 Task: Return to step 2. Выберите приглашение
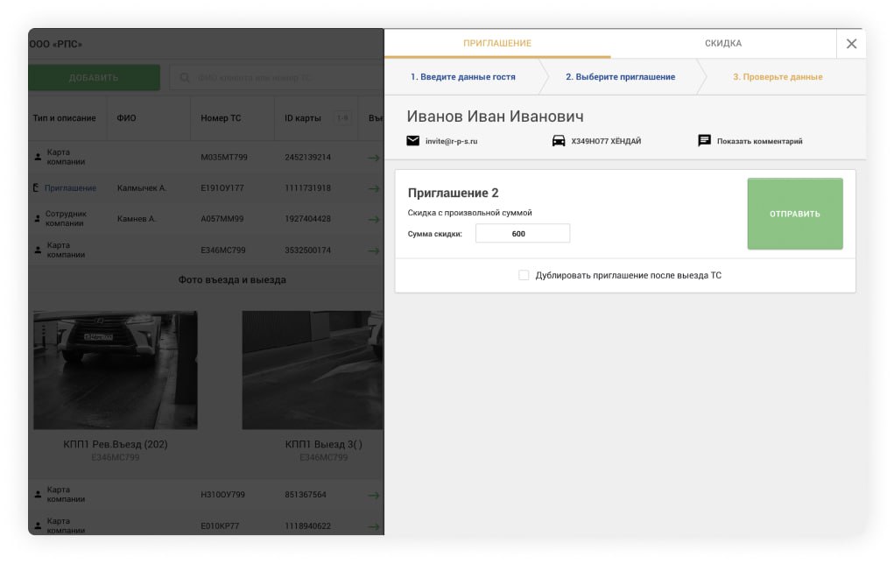pos(620,77)
